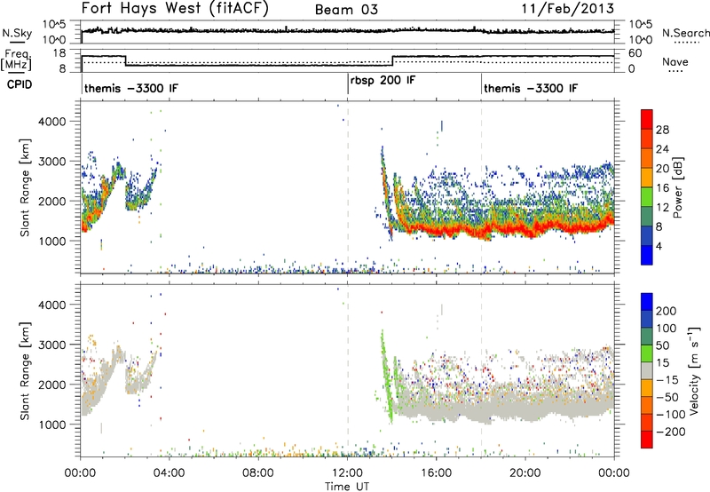
Task: Click the gray -15 to 15 velocity swatch
Action: 647,371
